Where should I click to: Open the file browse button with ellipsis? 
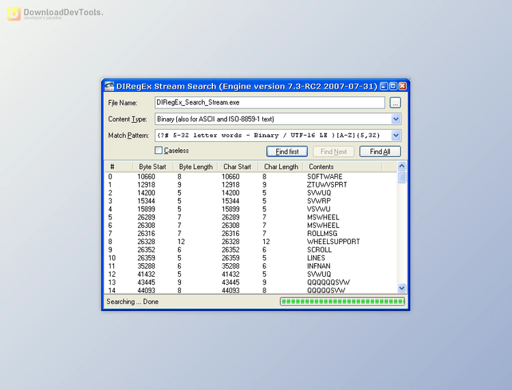tap(395, 103)
